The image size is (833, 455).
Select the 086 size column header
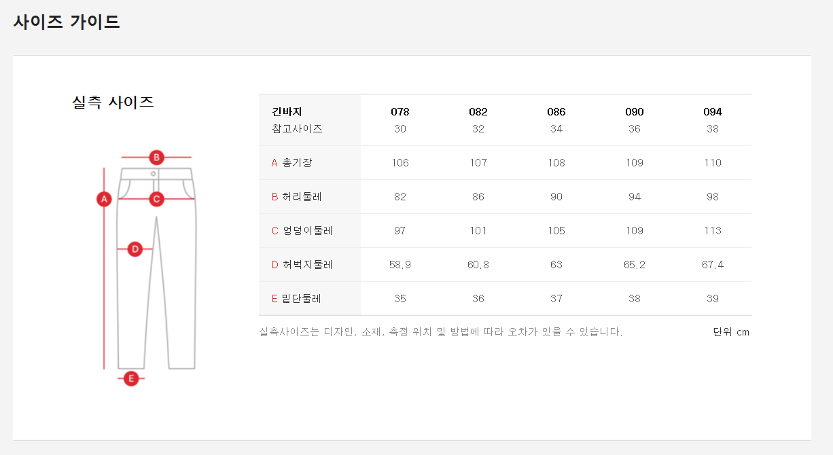point(556,112)
